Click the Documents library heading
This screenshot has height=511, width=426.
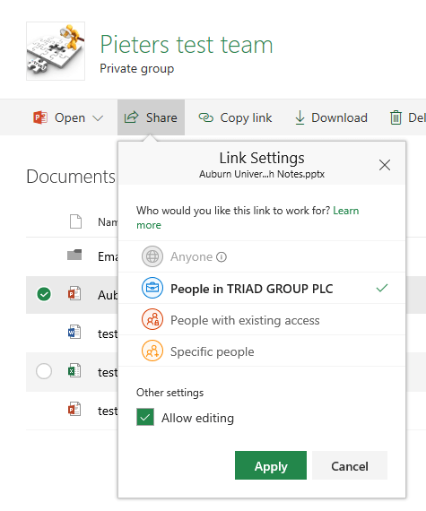click(x=71, y=177)
